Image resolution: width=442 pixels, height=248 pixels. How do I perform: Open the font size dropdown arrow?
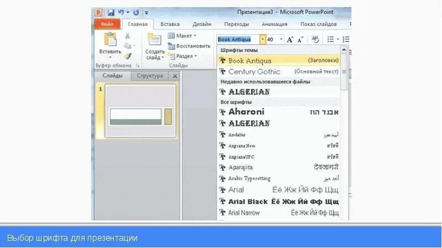pyautogui.click(x=281, y=39)
